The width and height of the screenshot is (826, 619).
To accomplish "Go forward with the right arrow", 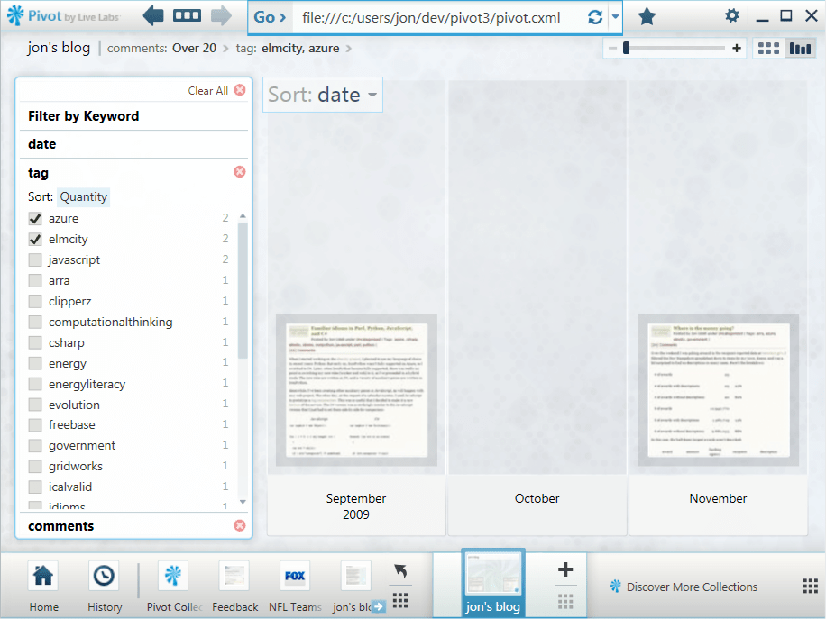I will [221, 16].
